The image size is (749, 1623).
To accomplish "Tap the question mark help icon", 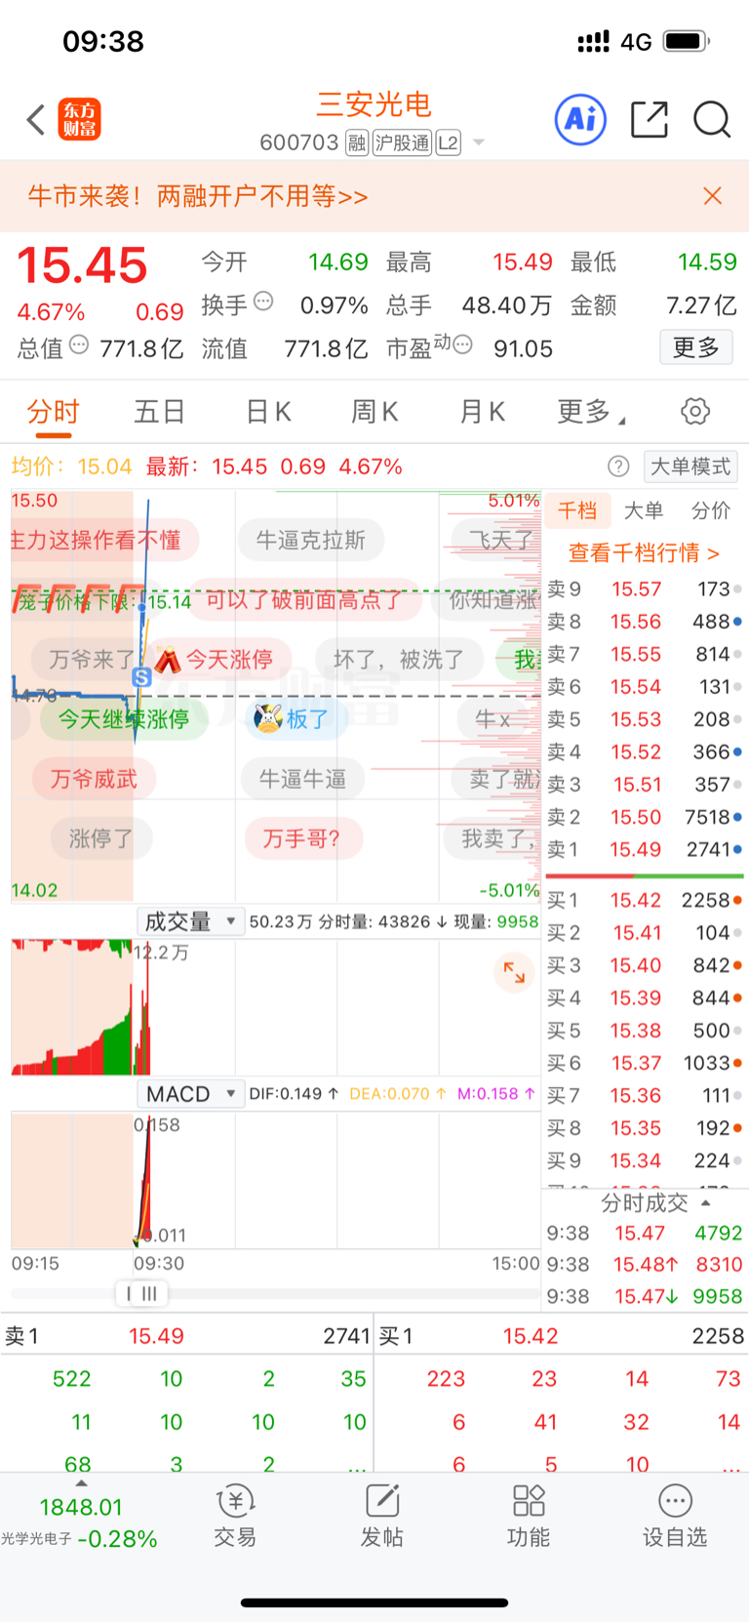I will pos(618,467).
